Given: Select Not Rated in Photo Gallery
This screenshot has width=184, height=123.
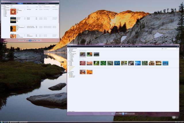Looking at the screenshot, I should coord(72,72).
